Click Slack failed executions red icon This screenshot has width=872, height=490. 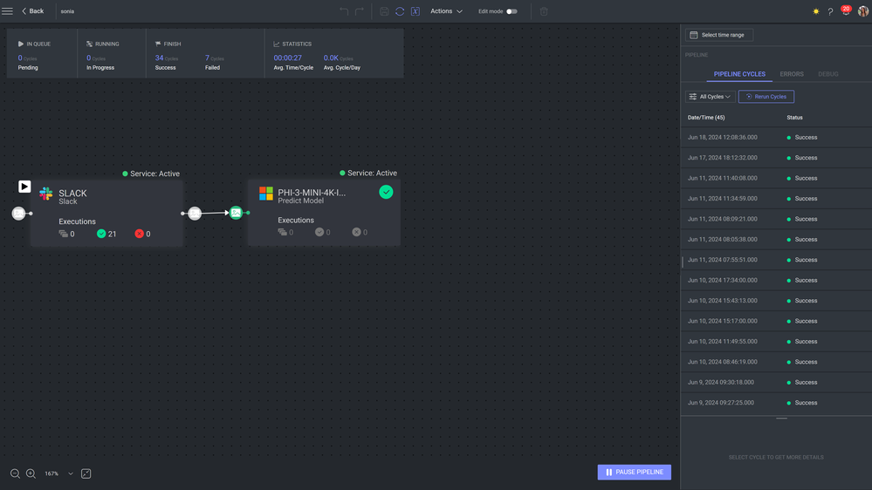coord(139,234)
